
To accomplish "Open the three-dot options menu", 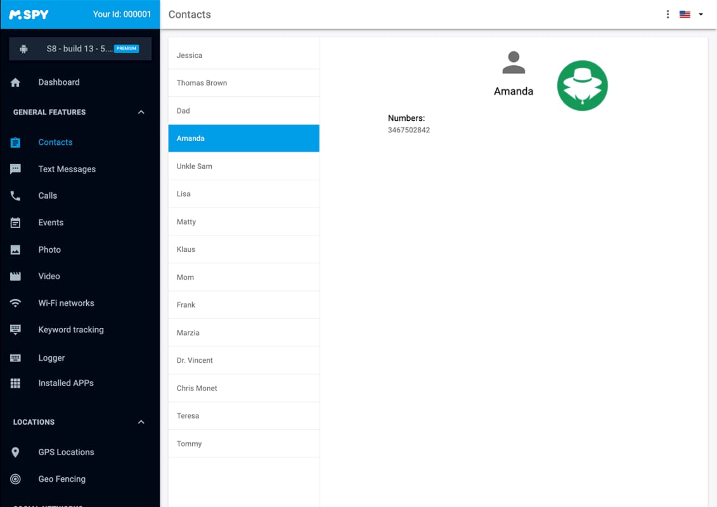I will pos(668,13).
